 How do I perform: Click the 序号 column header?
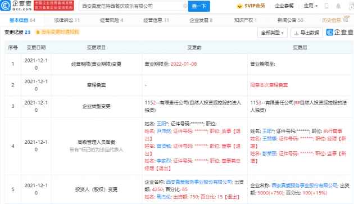(x=13, y=47)
